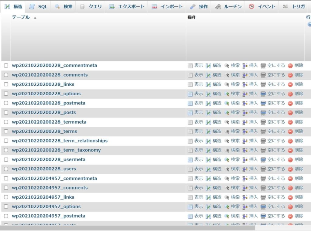Switch to the エクスポート tab
Viewport: 311px width, 232px height.
click(127, 7)
